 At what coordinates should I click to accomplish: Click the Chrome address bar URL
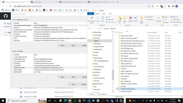coord(29,6)
